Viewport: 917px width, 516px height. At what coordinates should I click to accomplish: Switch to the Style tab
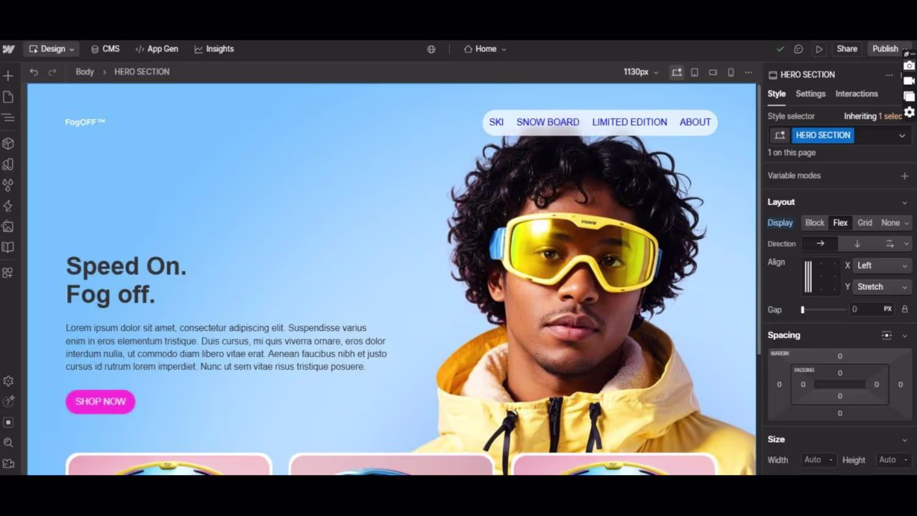coord(776,94)
